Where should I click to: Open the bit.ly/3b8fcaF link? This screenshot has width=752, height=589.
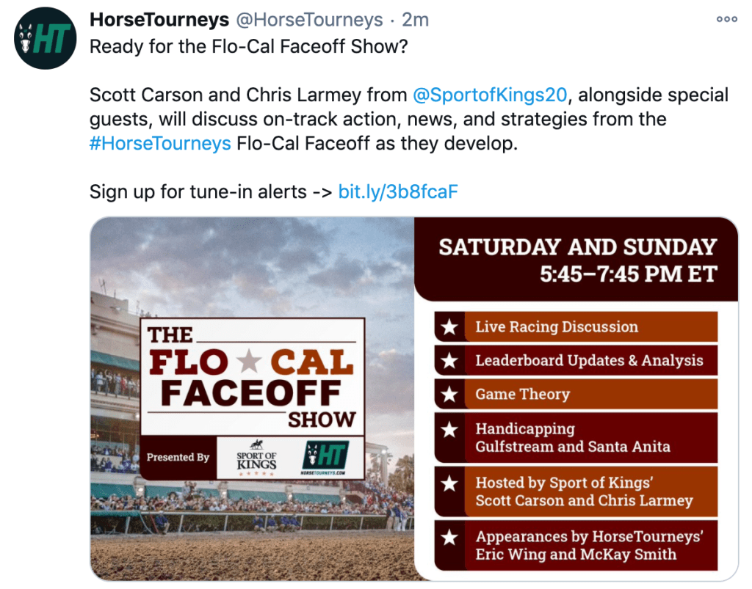pos(398,191)
